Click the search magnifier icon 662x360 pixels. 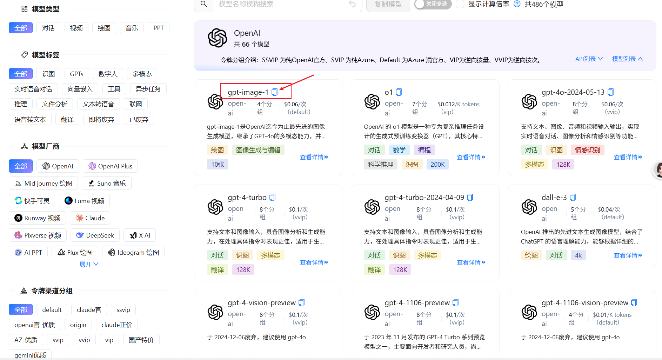(x=203, y=4)
